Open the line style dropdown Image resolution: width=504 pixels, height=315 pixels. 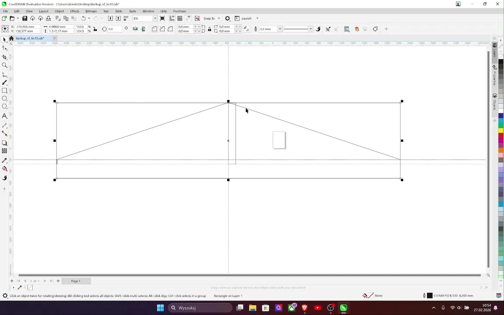click(x=311, y=29)
